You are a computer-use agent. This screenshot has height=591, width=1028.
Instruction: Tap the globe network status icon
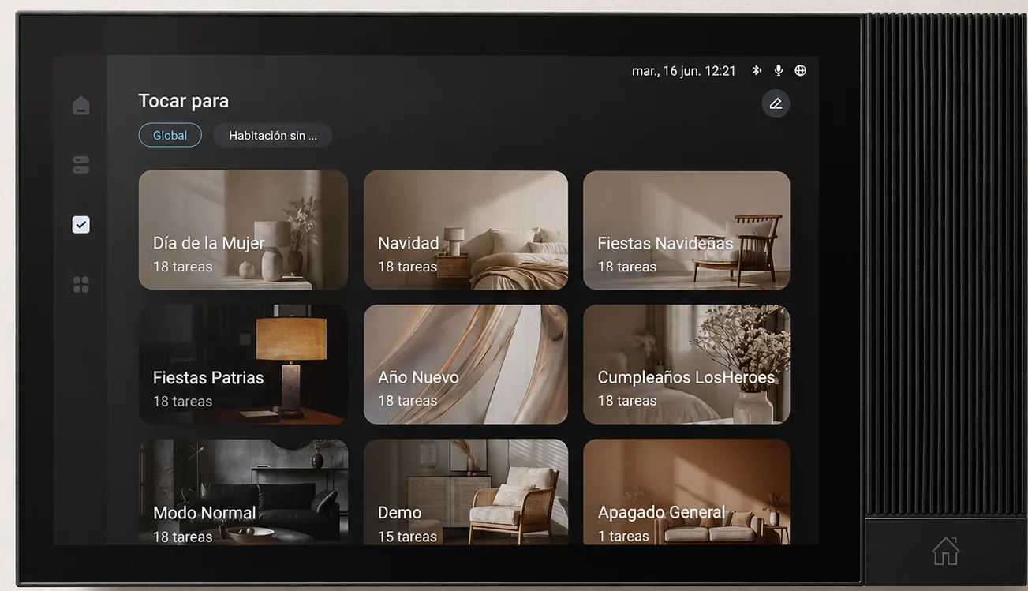[800, 70]
